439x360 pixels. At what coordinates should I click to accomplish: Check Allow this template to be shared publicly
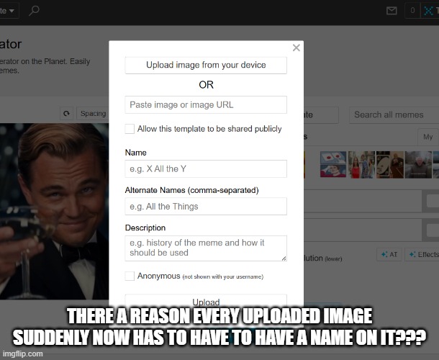[x=130, y=129]
